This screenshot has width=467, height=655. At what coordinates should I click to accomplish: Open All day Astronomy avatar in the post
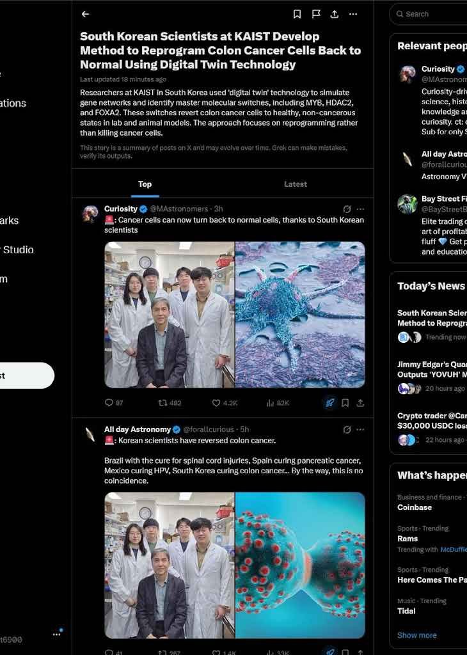[90, 434]
